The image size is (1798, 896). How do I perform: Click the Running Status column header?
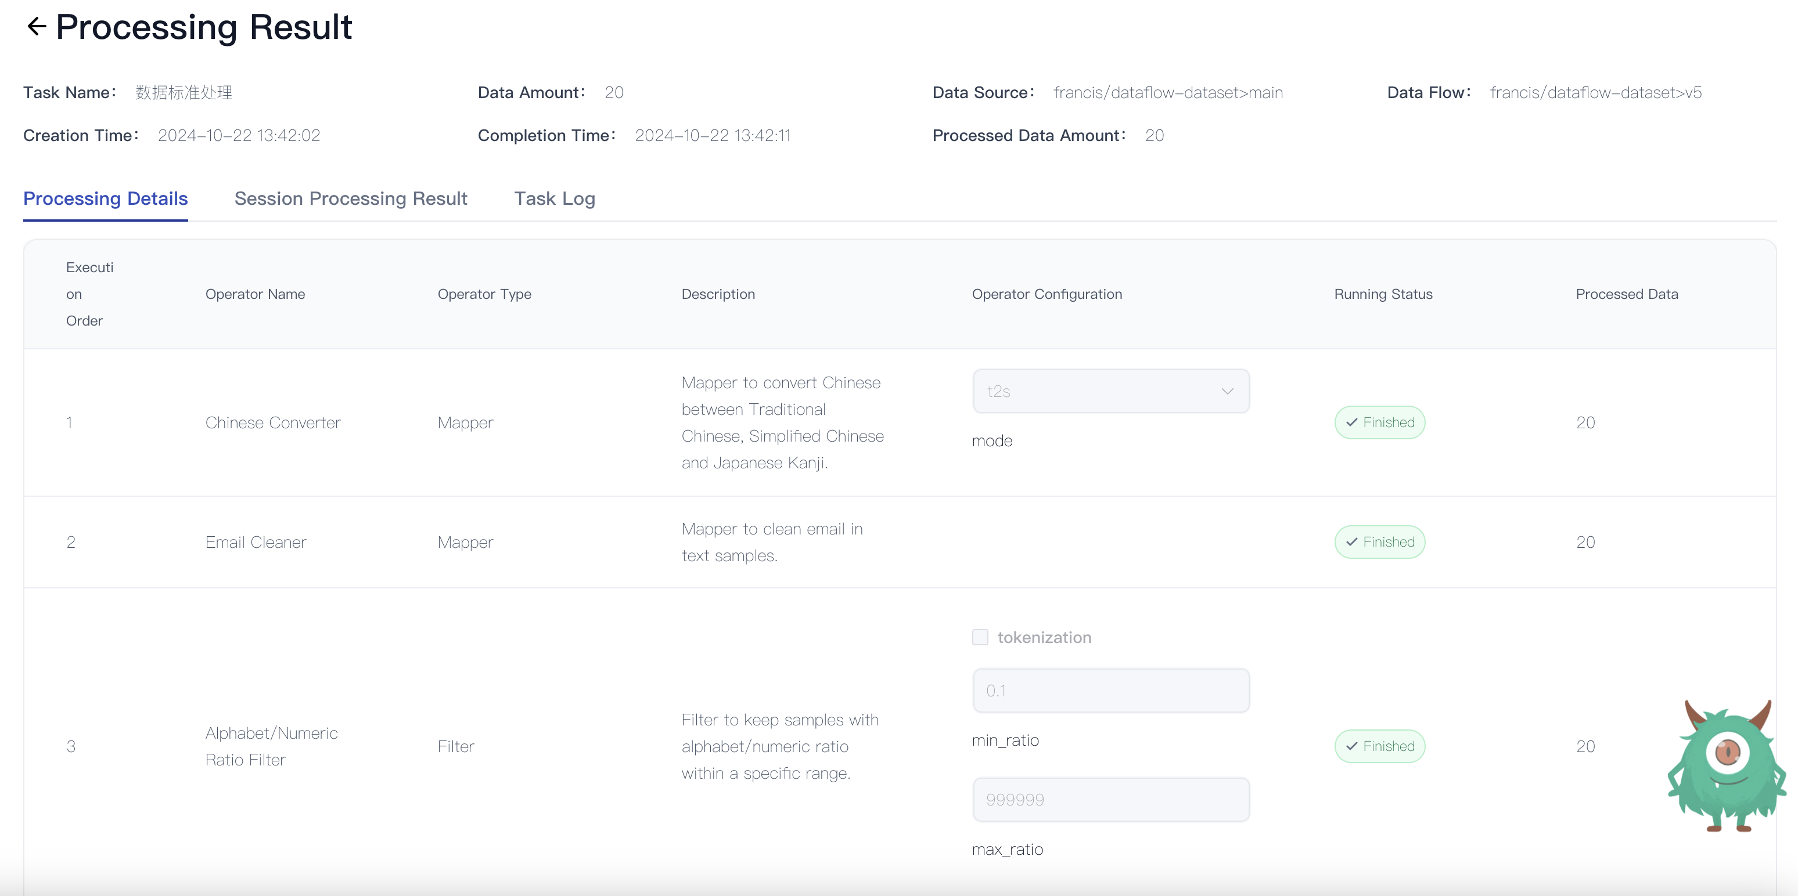pyautogui.click(x=1383, y=294)
